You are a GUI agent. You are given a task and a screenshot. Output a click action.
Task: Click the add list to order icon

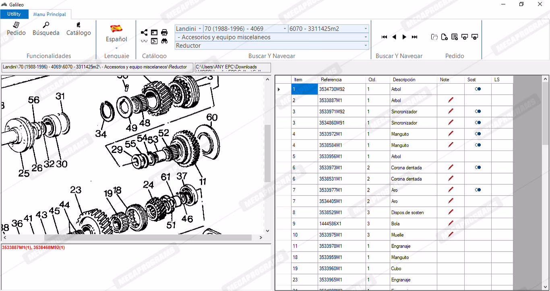(x=455, y=37)
